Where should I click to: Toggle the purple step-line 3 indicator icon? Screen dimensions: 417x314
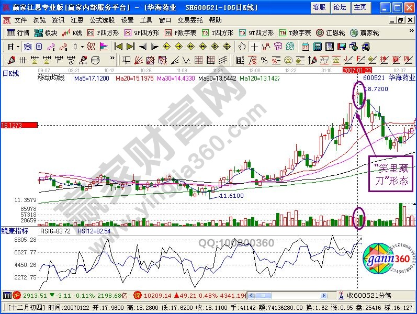[51, 47]
